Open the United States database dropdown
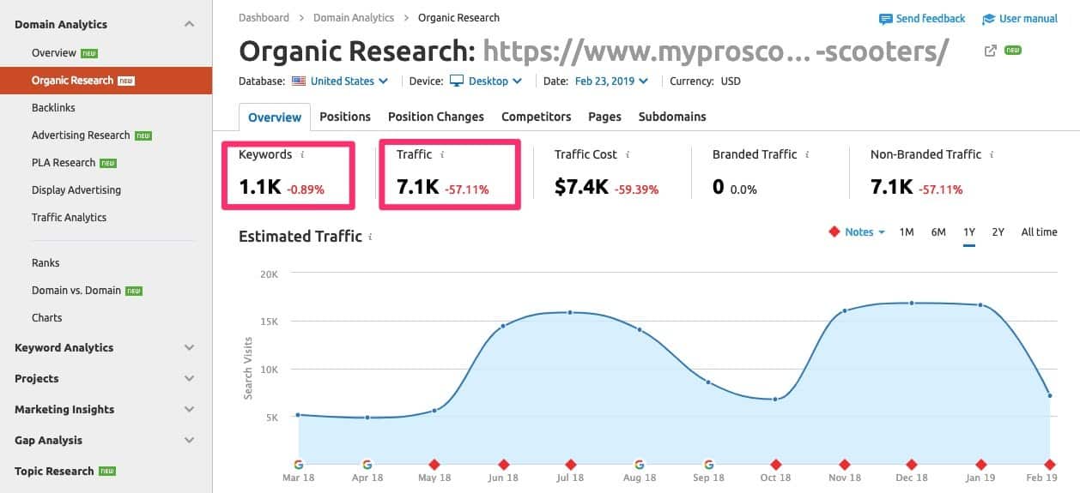Image resolution: width=1080 pixels, height=493 pixels. click(340, 81)
